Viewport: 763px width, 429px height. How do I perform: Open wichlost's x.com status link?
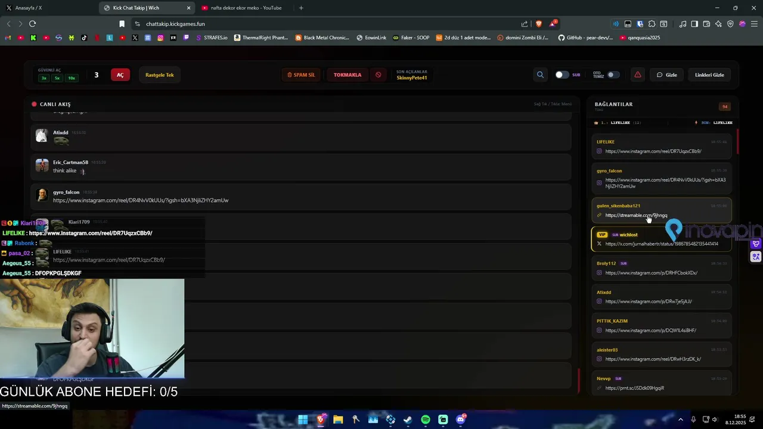tap(662, 244)
